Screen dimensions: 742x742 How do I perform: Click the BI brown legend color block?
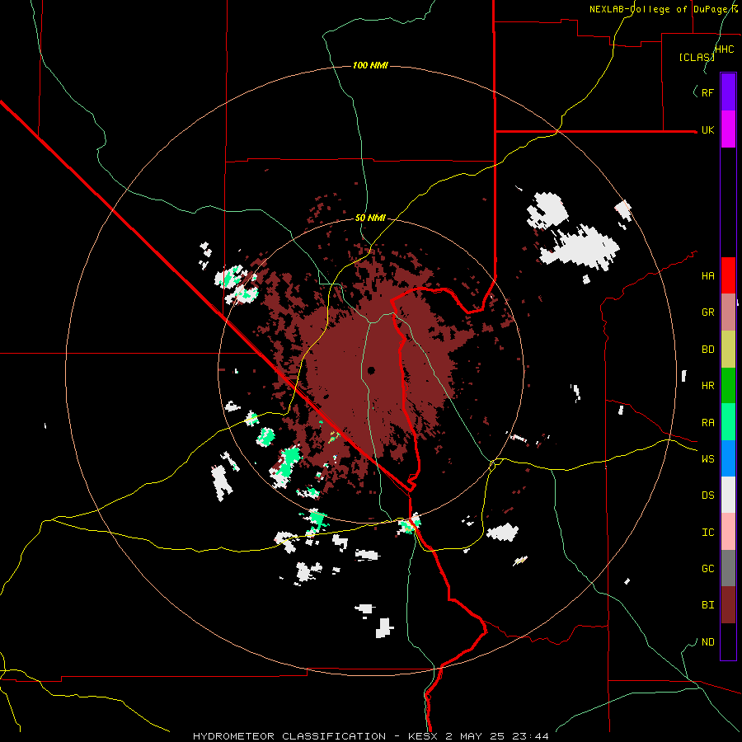click(728, 605)
